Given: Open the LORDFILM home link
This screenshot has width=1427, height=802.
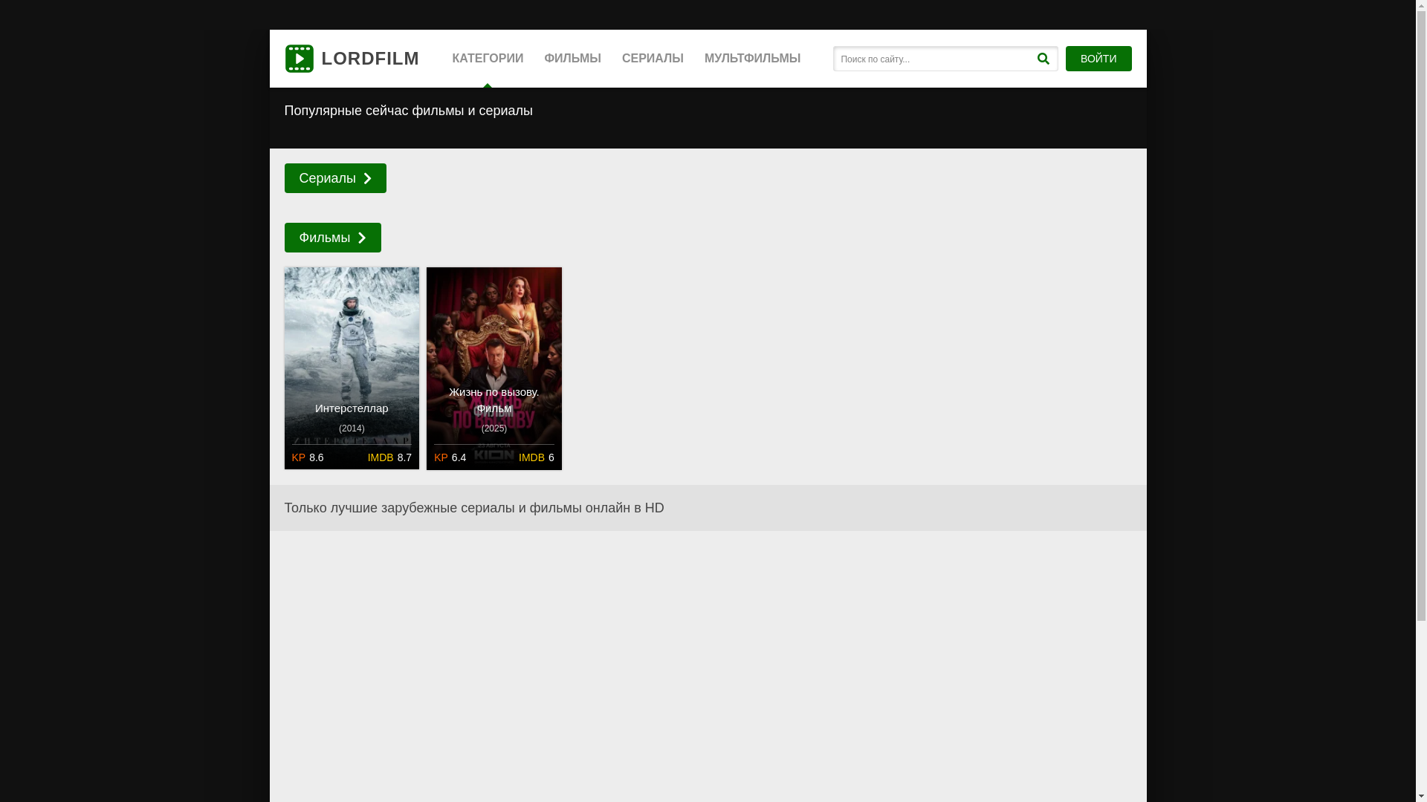Looking at the screenshot, I should 352,59.
